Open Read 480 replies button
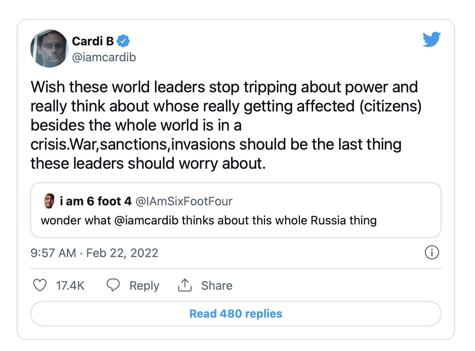Image resolution: width=475 pixels, height=351 pixels. click(x=236, y=314)
